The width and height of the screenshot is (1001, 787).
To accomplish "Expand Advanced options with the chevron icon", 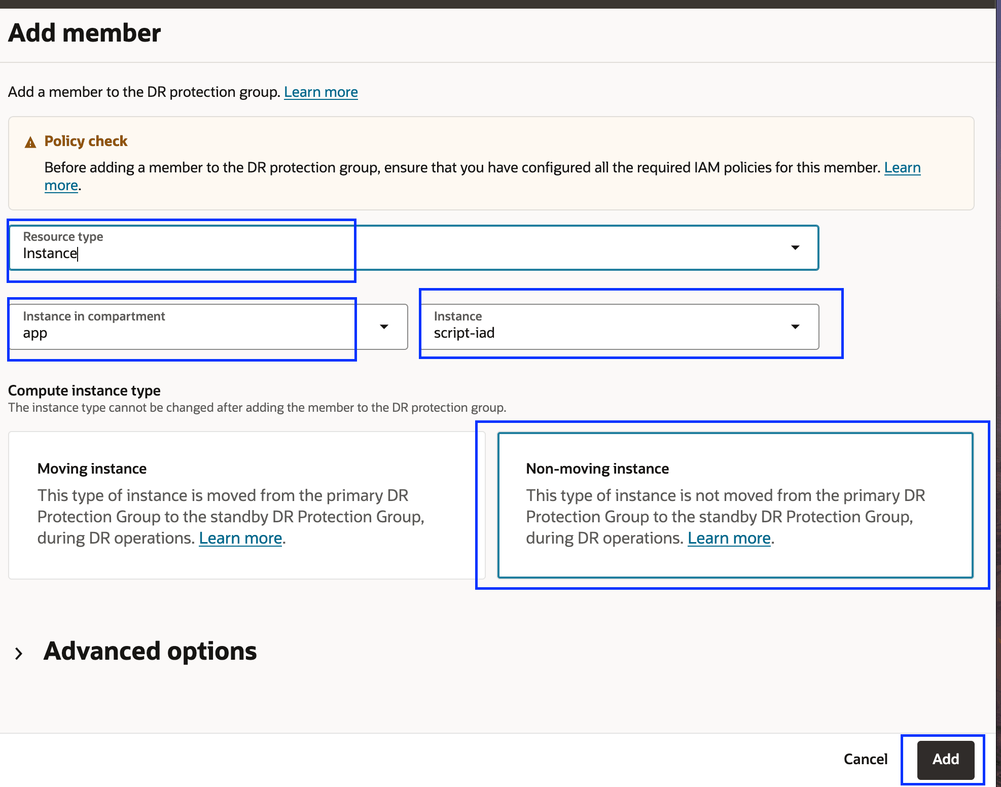I will point(19,653).
